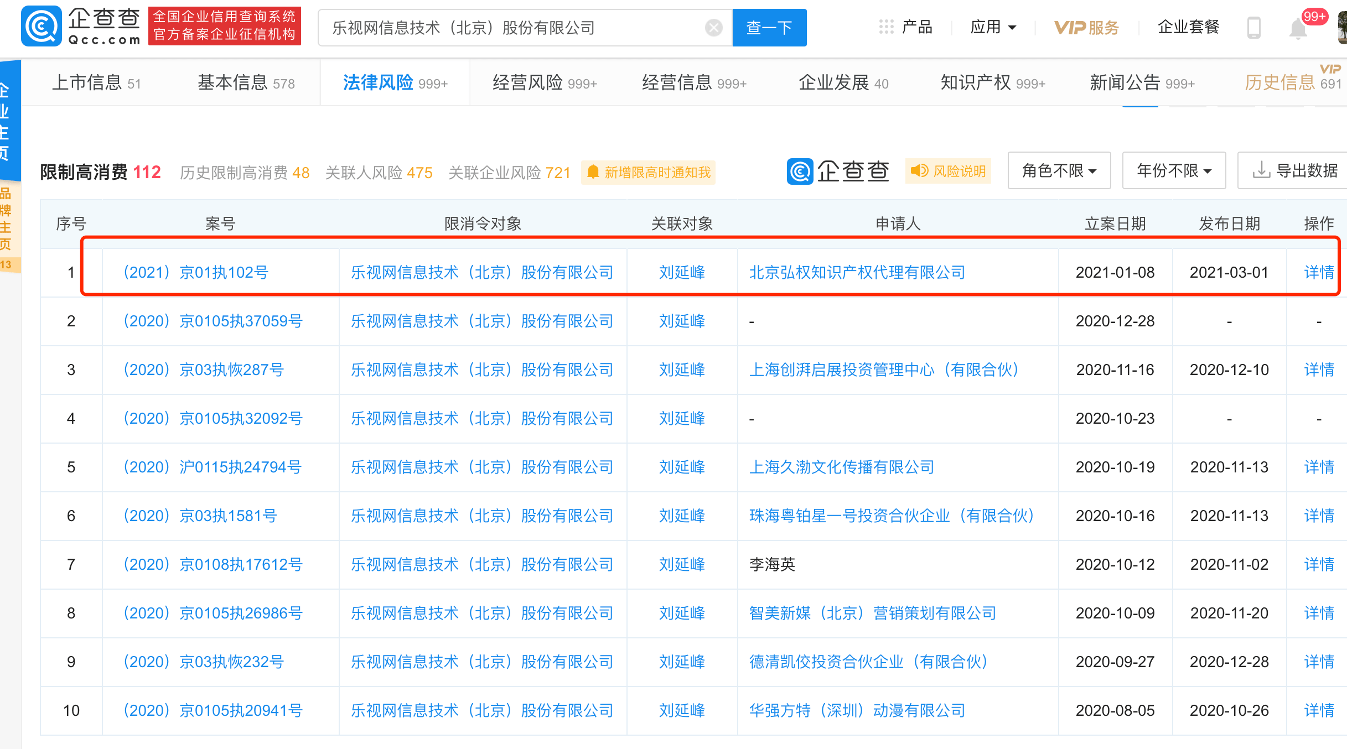This screenshot has height=749, width=1347.
Task: Click applicant 上海久渤文化传播有限公司
Action: 841,467
